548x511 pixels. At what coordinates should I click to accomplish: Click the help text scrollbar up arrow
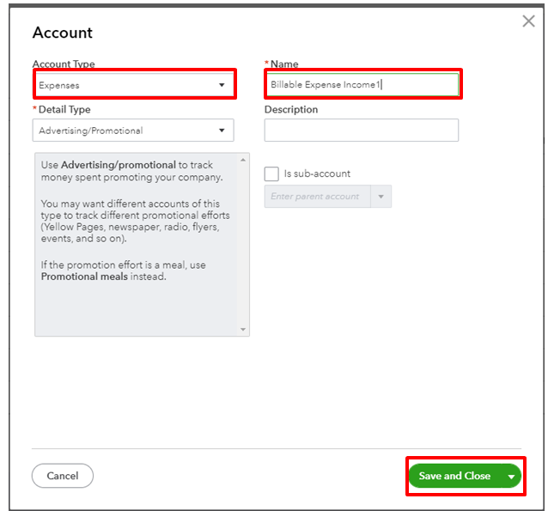(x=243, y=159)
